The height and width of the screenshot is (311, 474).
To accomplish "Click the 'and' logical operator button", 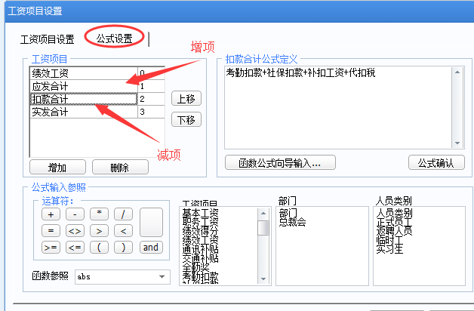I will pyautogui.click(x=151, y=248).
